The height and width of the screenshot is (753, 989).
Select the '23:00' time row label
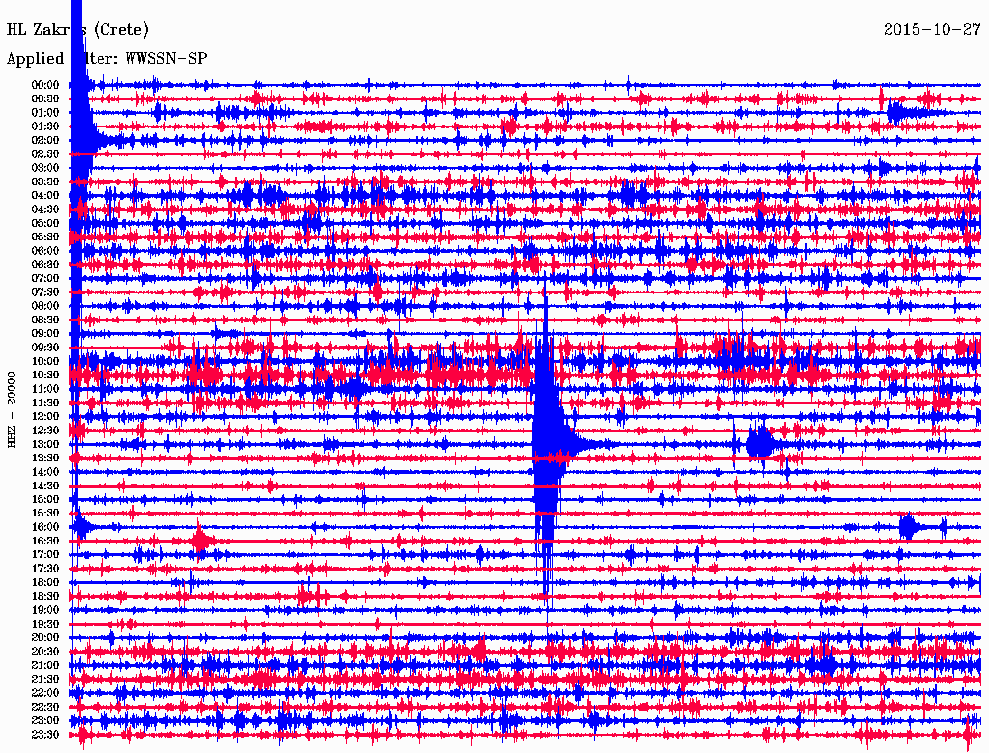tap(45, 721)
